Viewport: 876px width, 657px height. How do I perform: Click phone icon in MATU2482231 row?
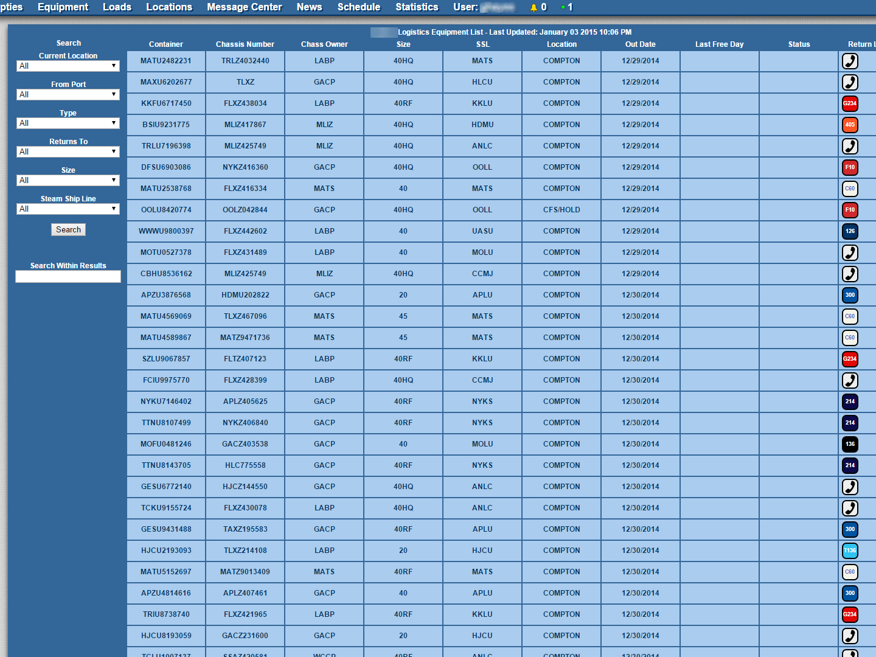coord(850,61)
